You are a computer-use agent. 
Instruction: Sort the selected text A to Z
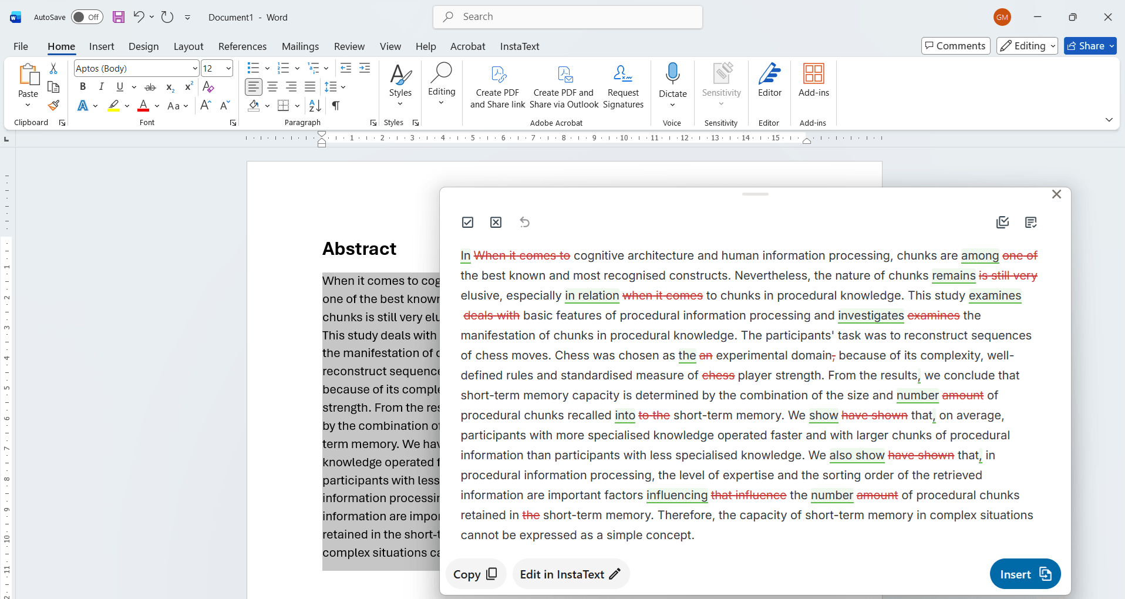point(315,106)
